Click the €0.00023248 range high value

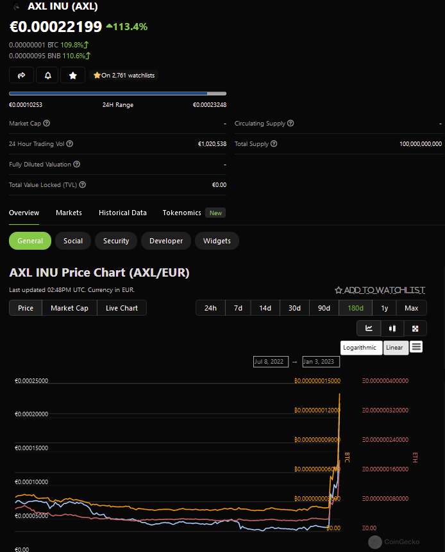click(210, 104)
